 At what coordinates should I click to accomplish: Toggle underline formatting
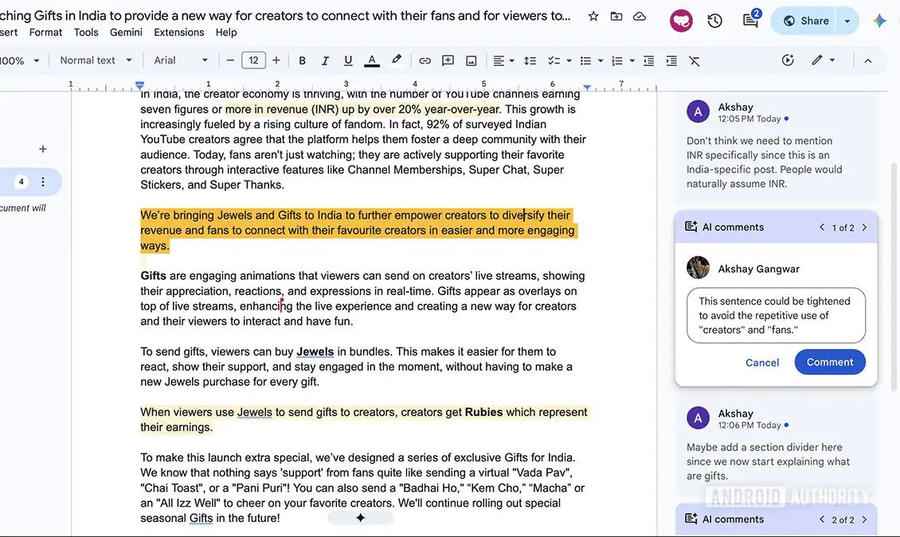click(348, 60)
